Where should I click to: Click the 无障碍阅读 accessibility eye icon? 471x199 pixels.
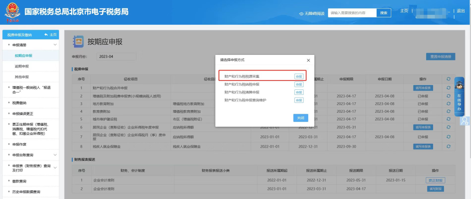coord(301,13)
